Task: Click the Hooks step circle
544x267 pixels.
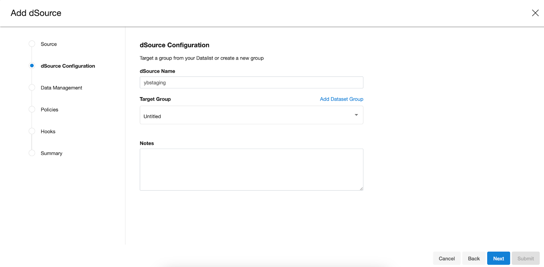Action: click(32, 131)
